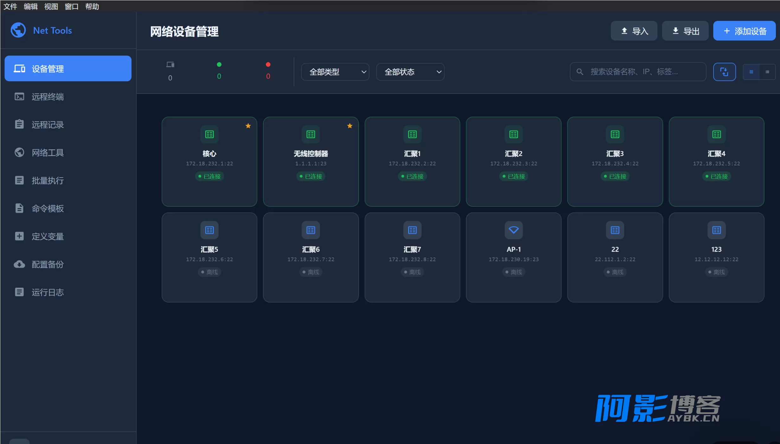Unfavorite the 核心 device star
780x444 pixels.
point(248,126)
